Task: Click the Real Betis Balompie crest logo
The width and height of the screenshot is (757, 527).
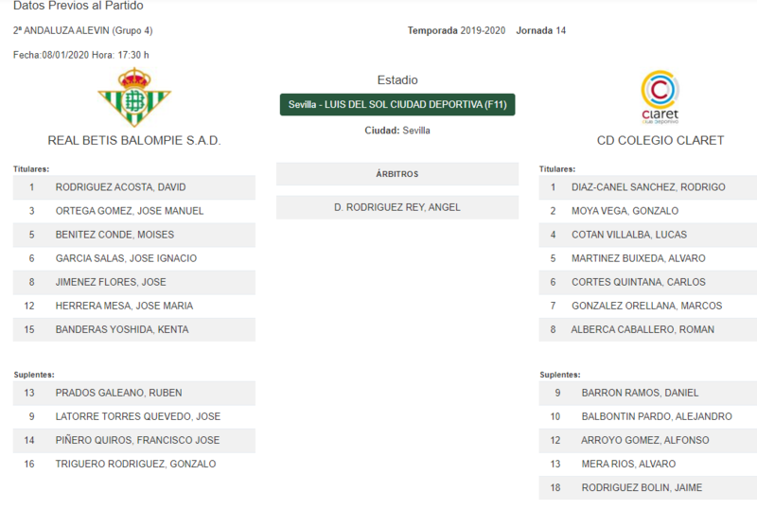Action: click(x=134, y=97)
